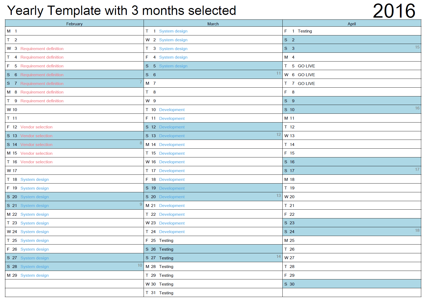Viewport: 426px width, 301px height.
Task: Click System design entry on March 1
Action: (173, 31)
